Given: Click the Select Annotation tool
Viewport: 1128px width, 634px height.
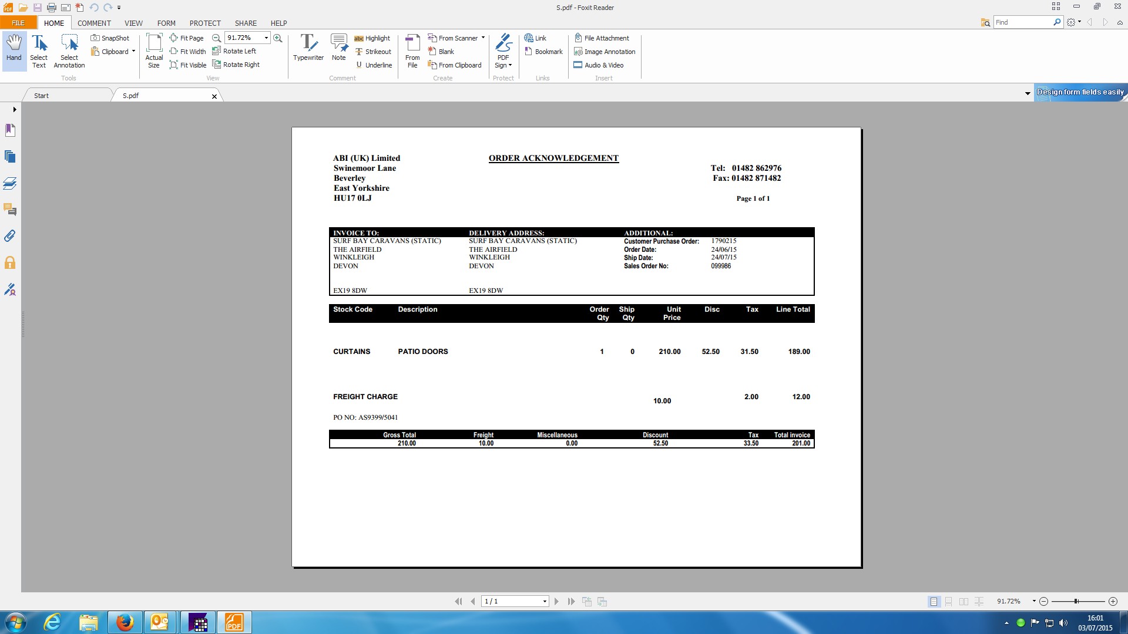Looking at the screenshot, I should pyautogui.click(x=69, y=50).
